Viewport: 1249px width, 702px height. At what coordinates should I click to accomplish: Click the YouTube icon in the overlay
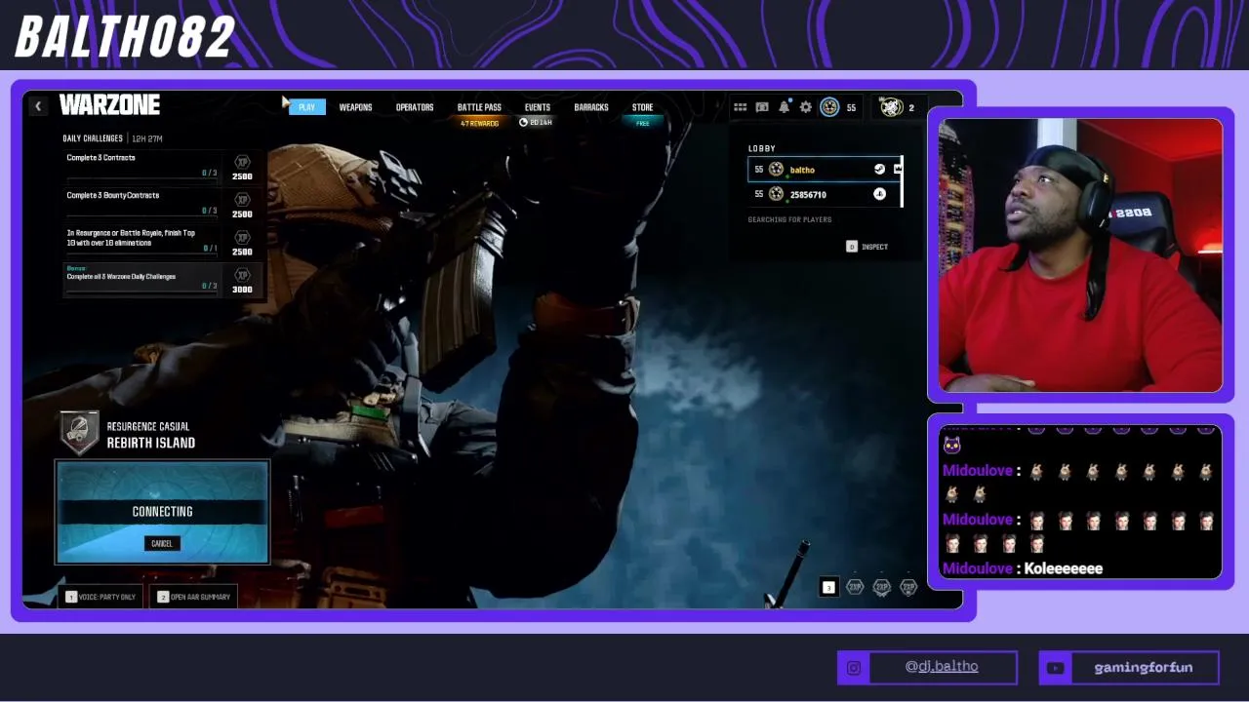[1055, 668]
